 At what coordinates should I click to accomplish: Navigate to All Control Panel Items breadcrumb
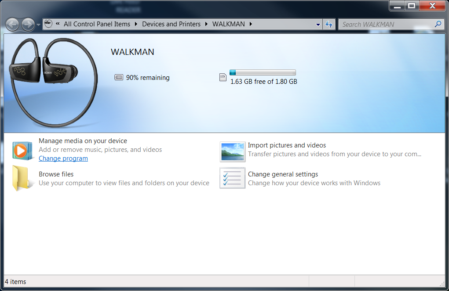[x=97, y=24]
